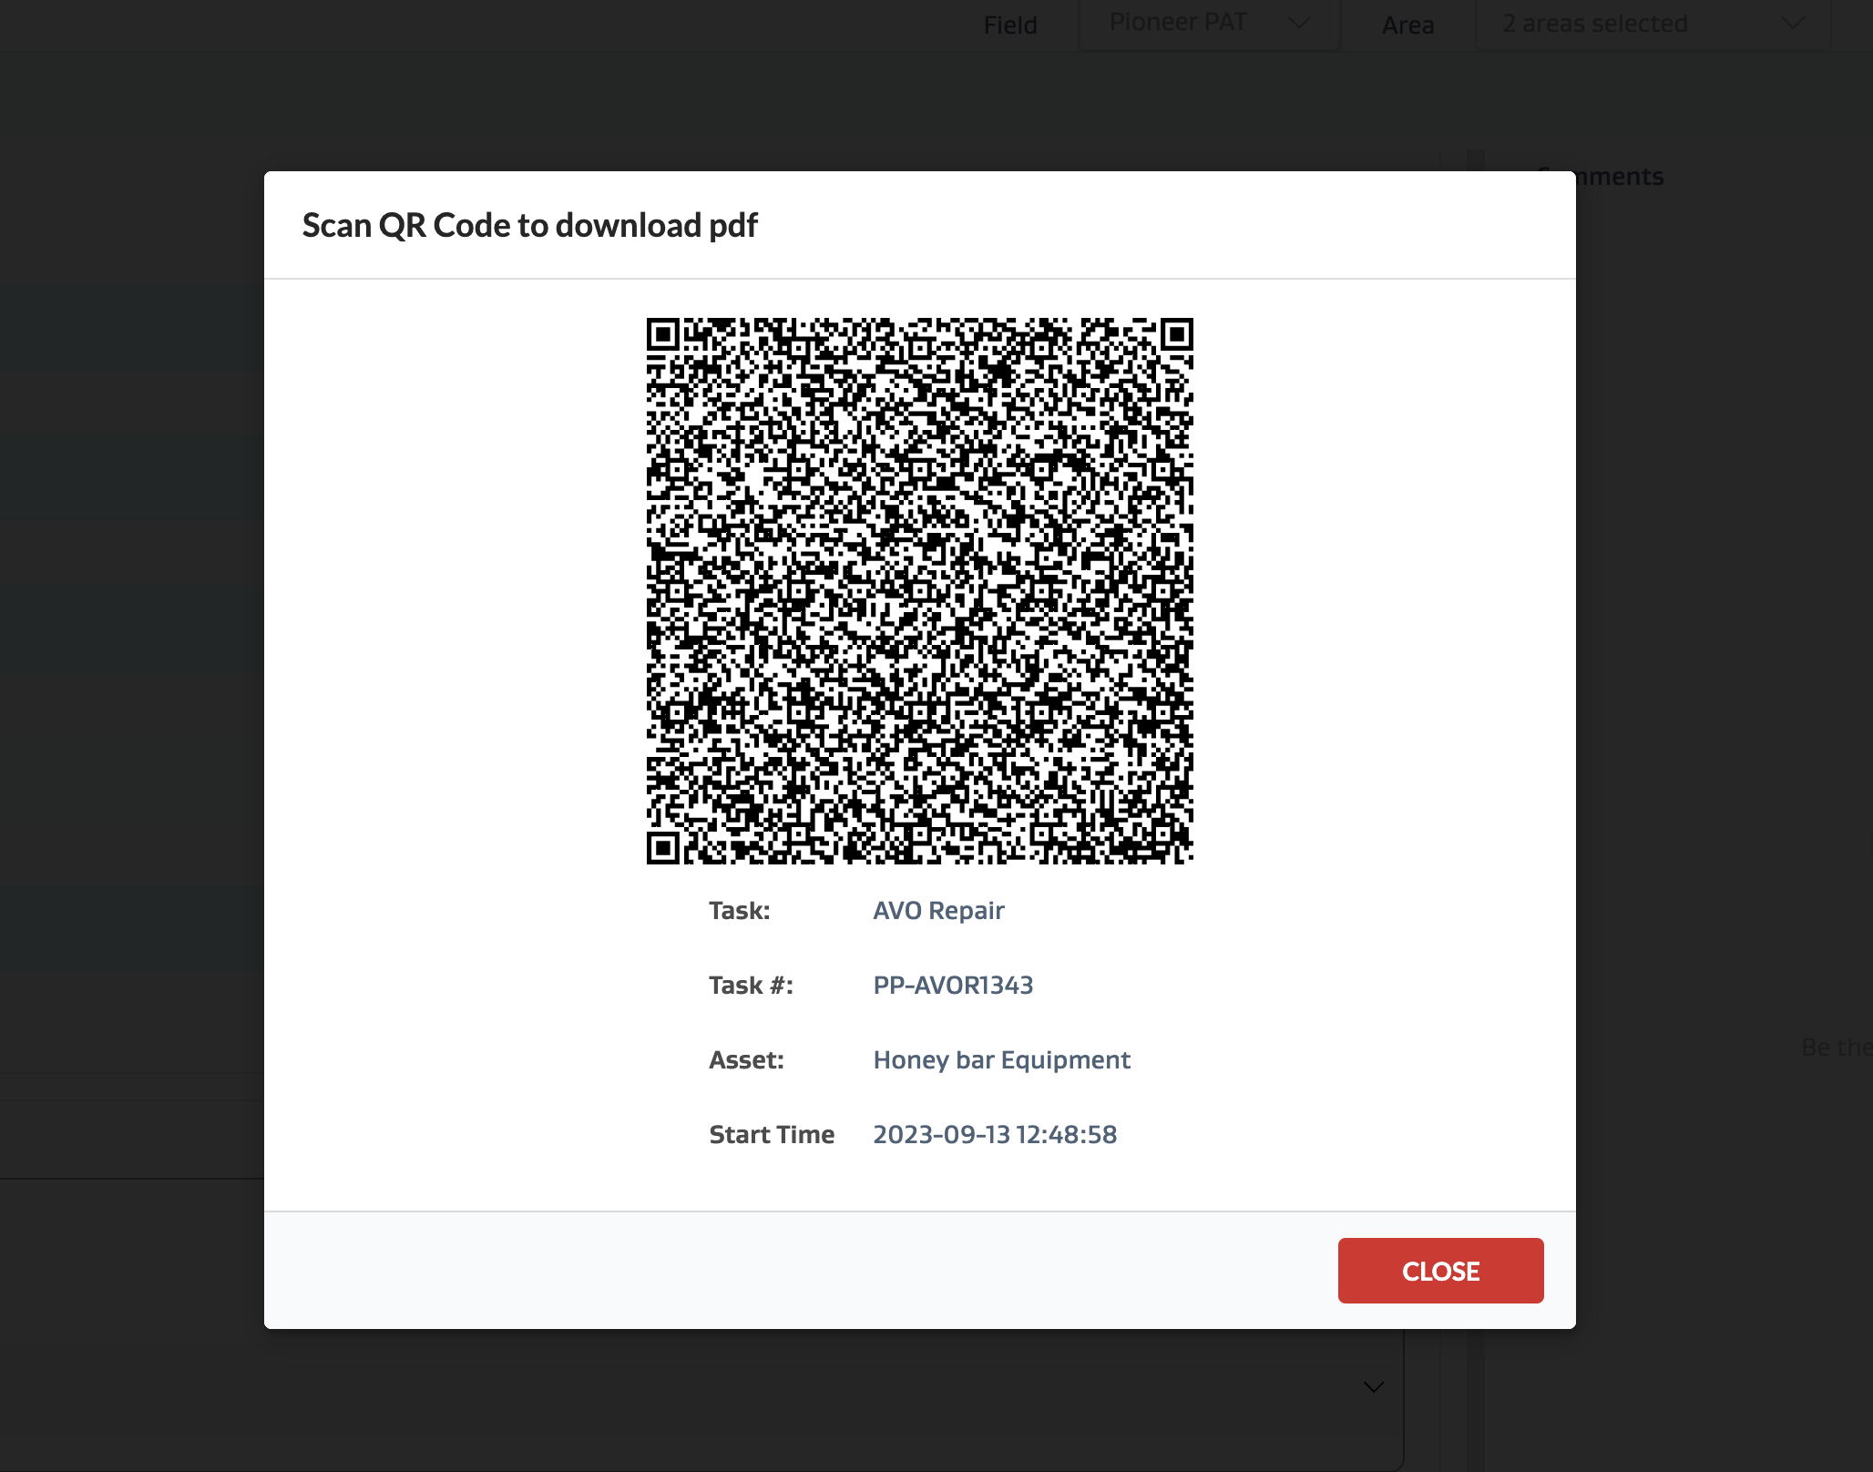Click the chevron beside Pioneer PAT

click(1300, 23)
